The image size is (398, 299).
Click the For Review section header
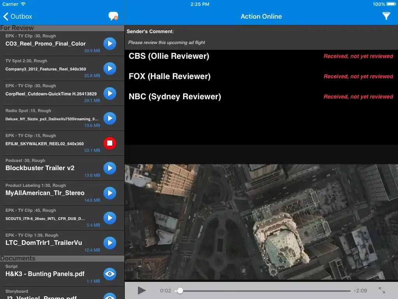click(x=62, y=28)
